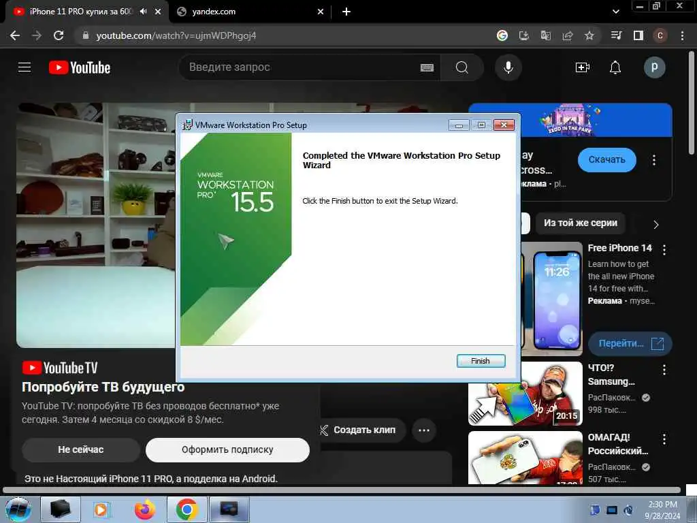The height and width of the screenshot is (523, 697).
Task: Open more actions three-dot button below video
Action: pyautogui.click(x=424, y=430)
